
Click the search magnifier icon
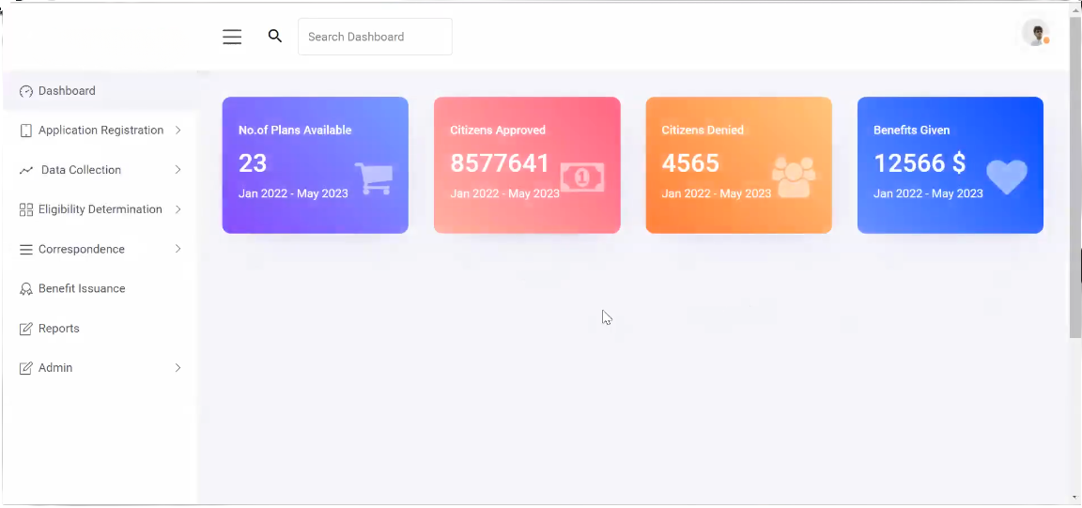pyautogui.click(x=275, y=37)
